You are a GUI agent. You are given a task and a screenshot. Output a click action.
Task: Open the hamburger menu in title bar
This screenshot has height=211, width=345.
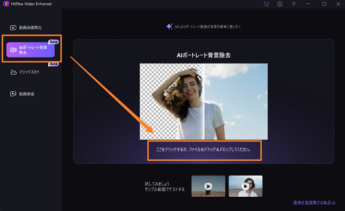295,4
